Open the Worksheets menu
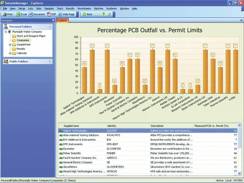244x183 pixels. 84,8
